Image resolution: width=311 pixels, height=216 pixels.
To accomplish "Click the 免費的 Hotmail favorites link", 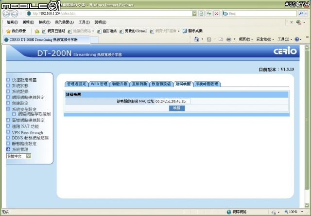I will 134,31.
